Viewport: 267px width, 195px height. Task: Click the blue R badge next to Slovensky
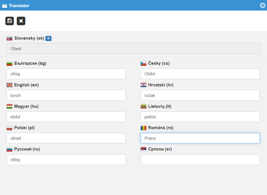49,38
